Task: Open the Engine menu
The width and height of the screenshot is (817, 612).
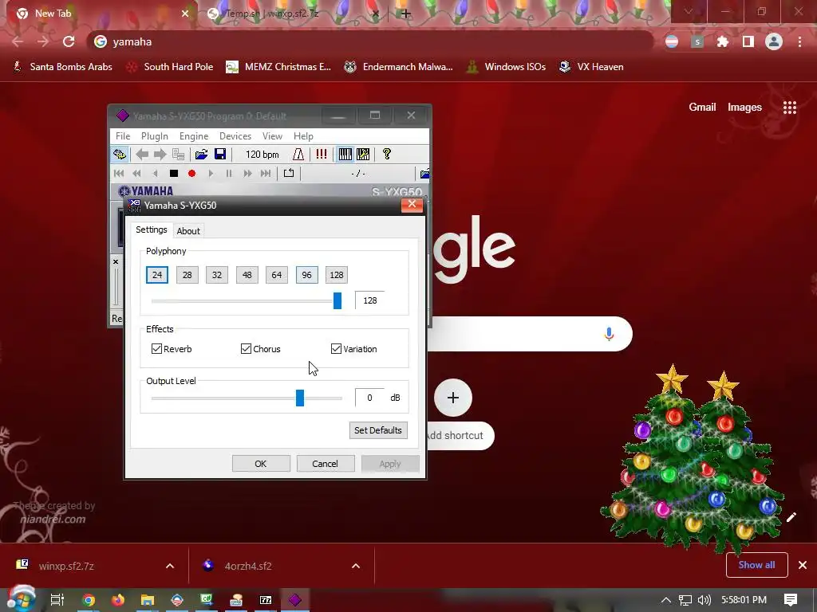Action: [194, 136]
